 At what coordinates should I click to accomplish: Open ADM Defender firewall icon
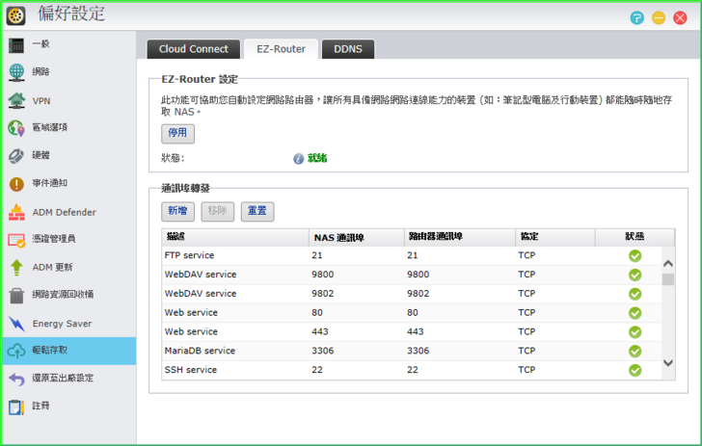(16, 212)
